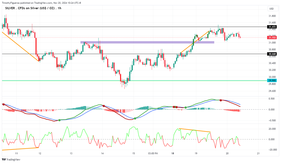Select orange divergence line at the oscillator bottom-left

(x=20, y=149)
